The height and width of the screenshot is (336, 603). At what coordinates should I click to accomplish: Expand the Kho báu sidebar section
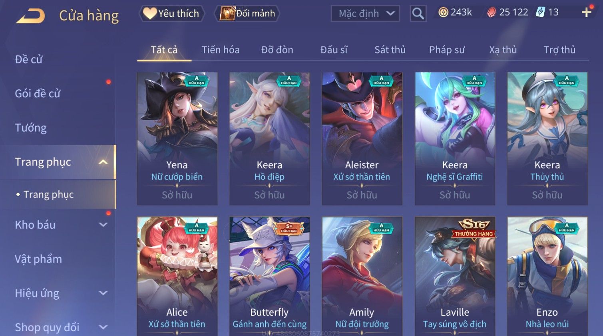tap(103, 225)
